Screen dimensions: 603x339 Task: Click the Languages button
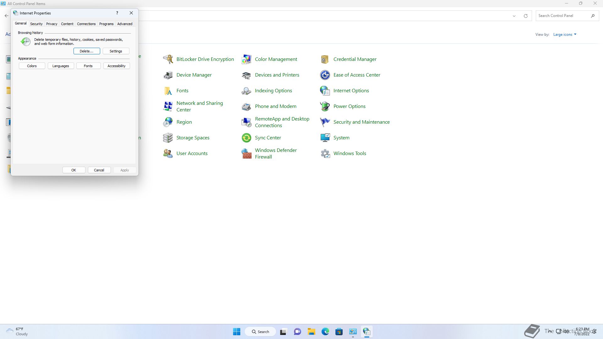(x=61, y=66)
